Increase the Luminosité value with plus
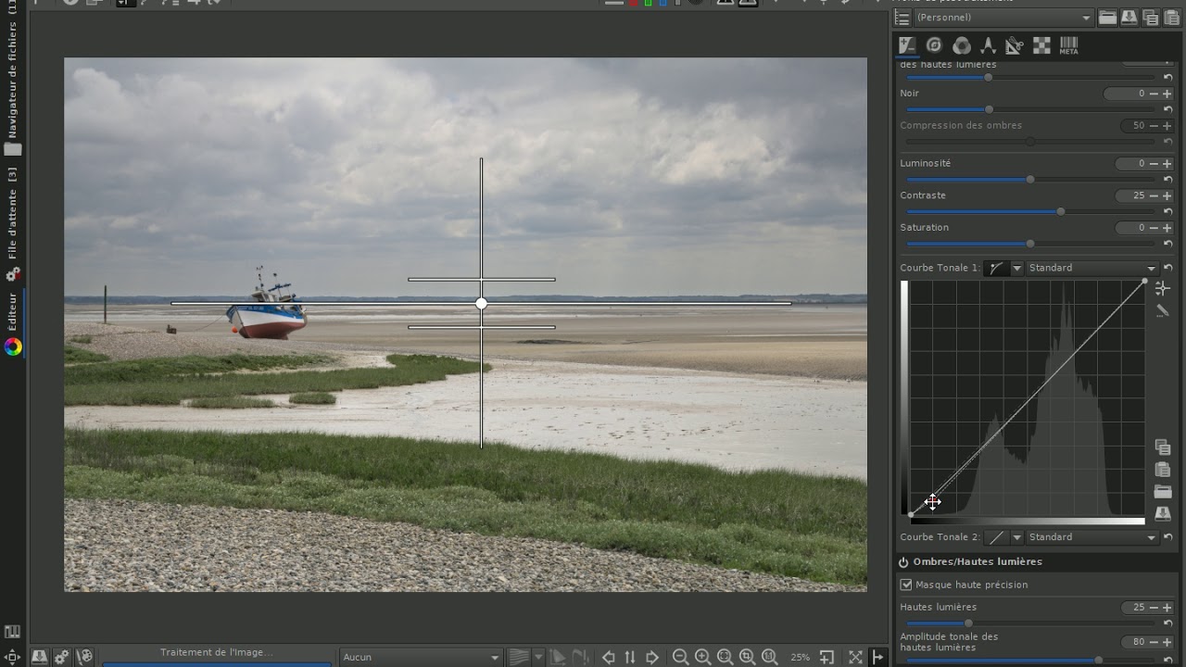Screen dimensions: 1186x667 1167,164
